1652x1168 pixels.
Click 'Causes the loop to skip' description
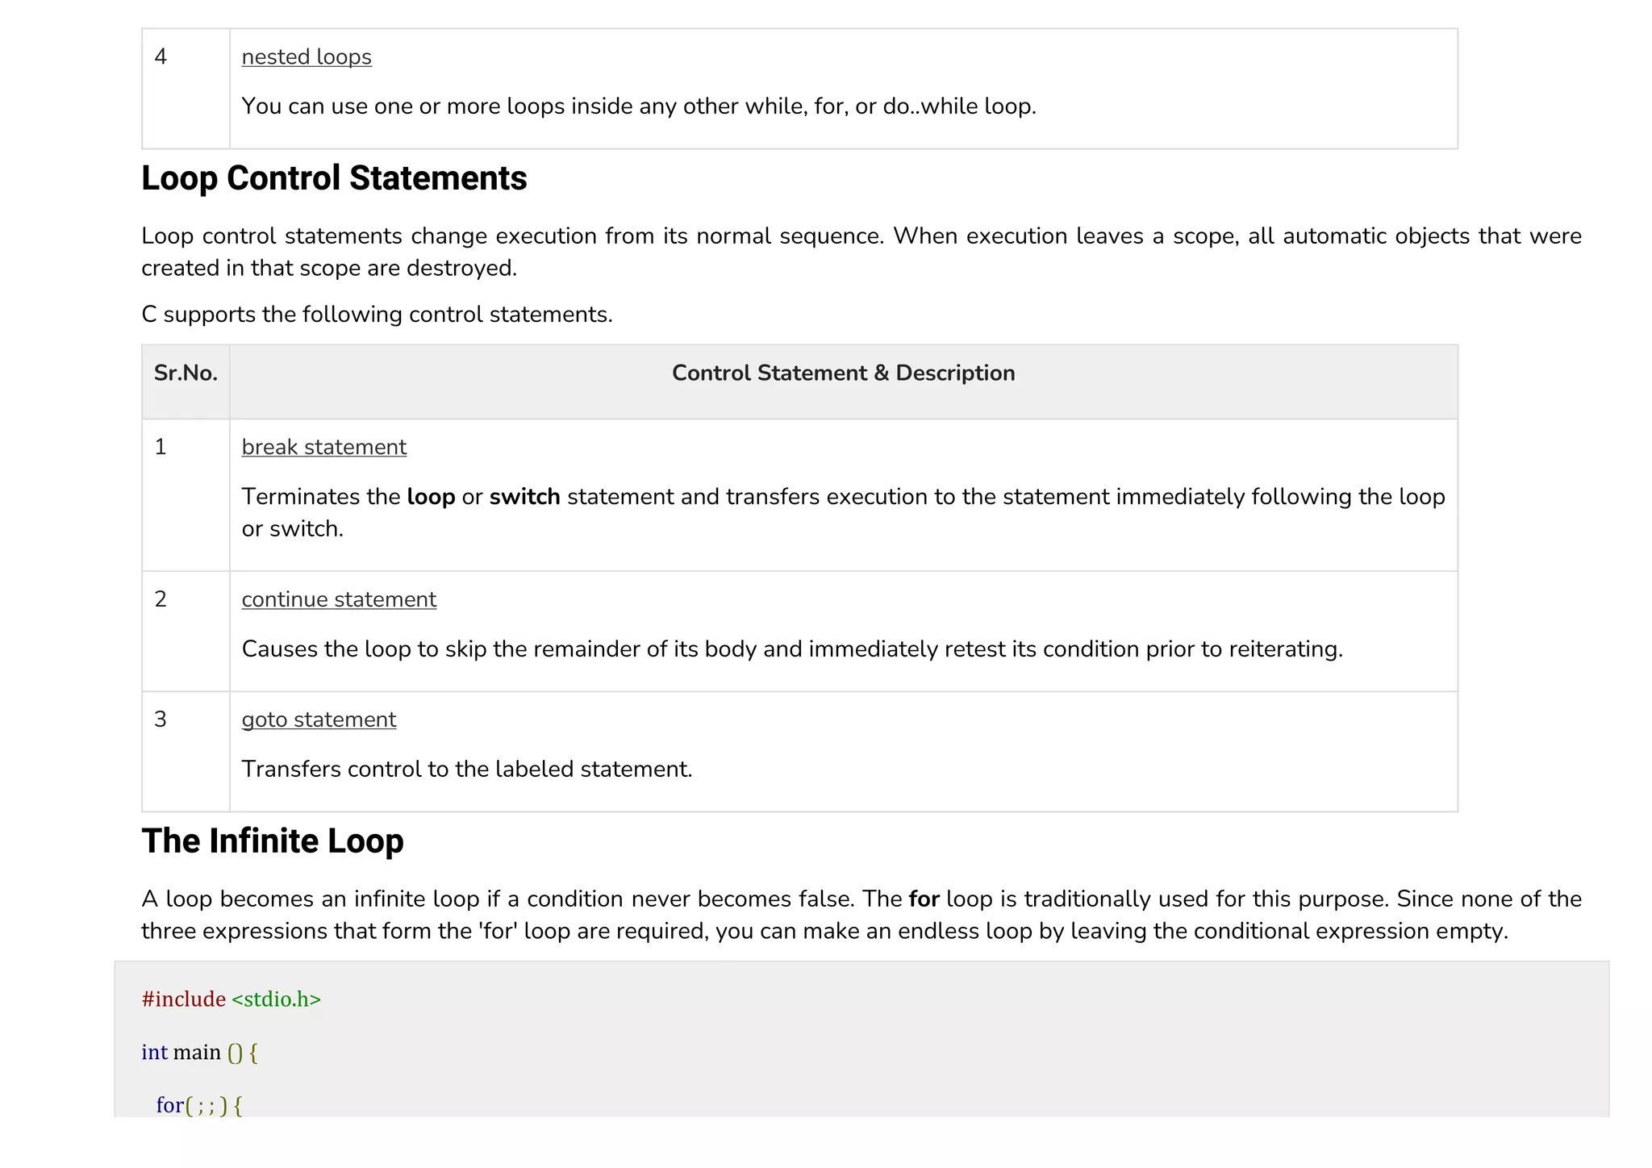coord(792,649)
